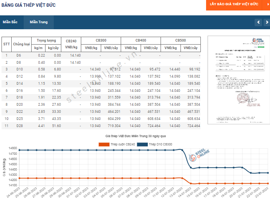Click the CB500 column header
This screenshot has width=270, height=199.
tap(181, 40)
